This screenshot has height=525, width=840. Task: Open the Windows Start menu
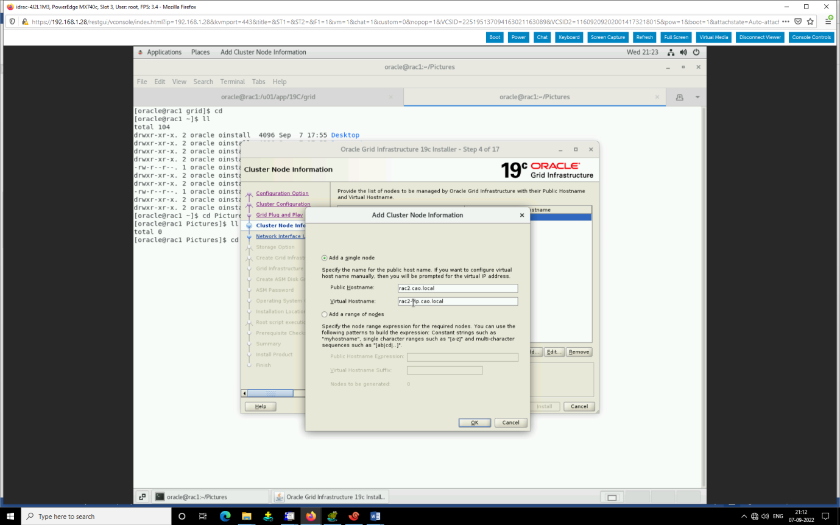pos(11,516)
